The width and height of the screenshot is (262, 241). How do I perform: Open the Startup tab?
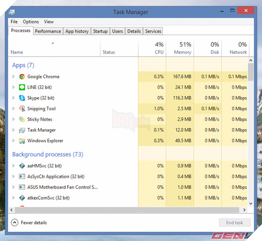pos(100,31)
